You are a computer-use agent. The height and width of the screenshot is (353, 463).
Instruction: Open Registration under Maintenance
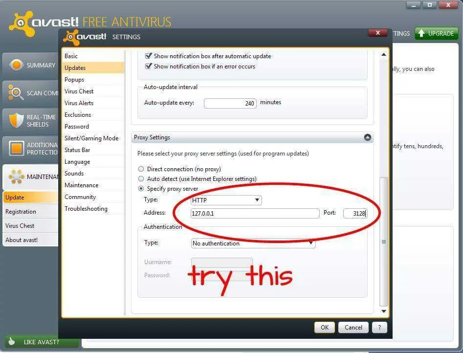30,212
